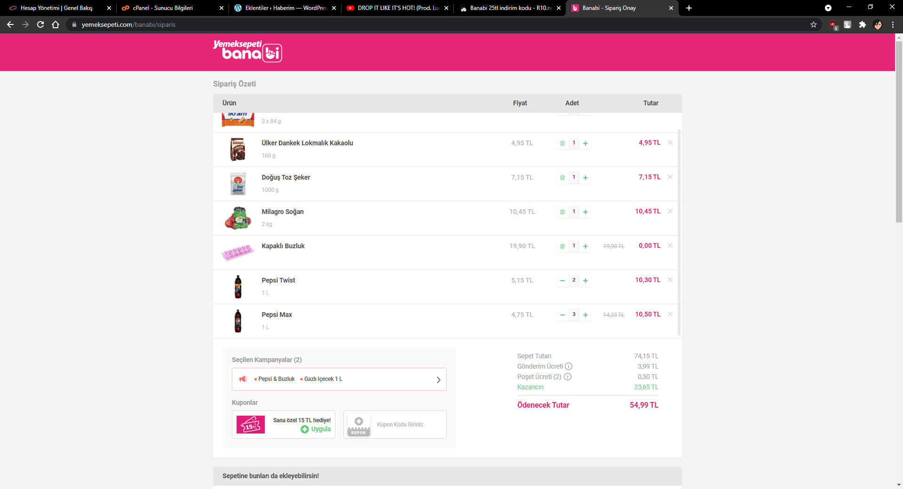Image resolution: width=903 pixels, height=489 pixels.
Task: Open the Kapaklı Buzluk product name
Action: pyautogui.click(x=283, y=246)
